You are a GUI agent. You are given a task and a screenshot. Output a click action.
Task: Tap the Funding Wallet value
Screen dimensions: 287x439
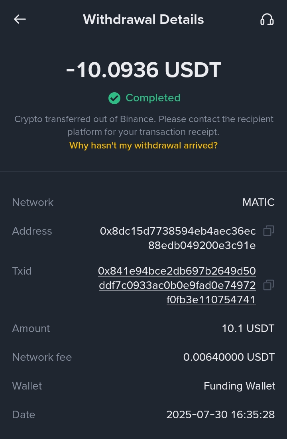pos(239,386)
